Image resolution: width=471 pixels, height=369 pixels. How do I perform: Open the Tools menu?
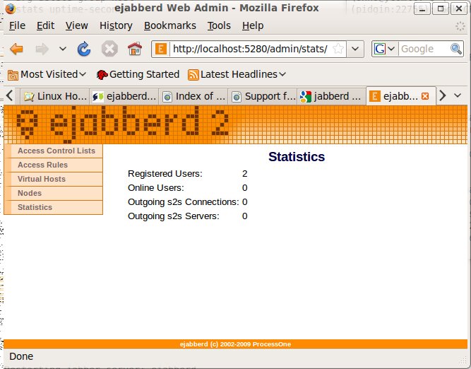coord(219,26)
